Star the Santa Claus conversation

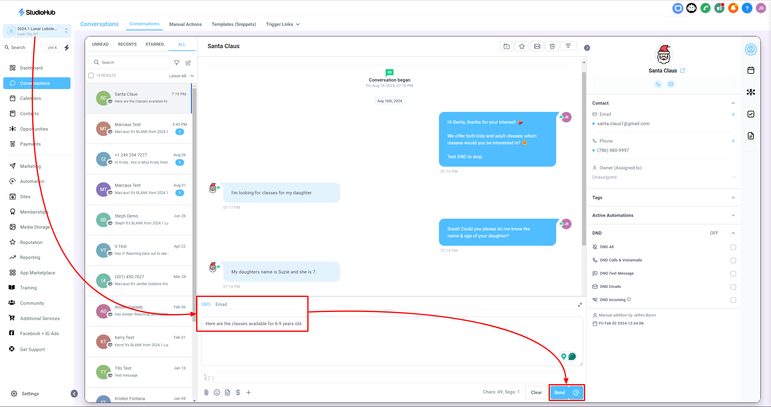point(522,46)
